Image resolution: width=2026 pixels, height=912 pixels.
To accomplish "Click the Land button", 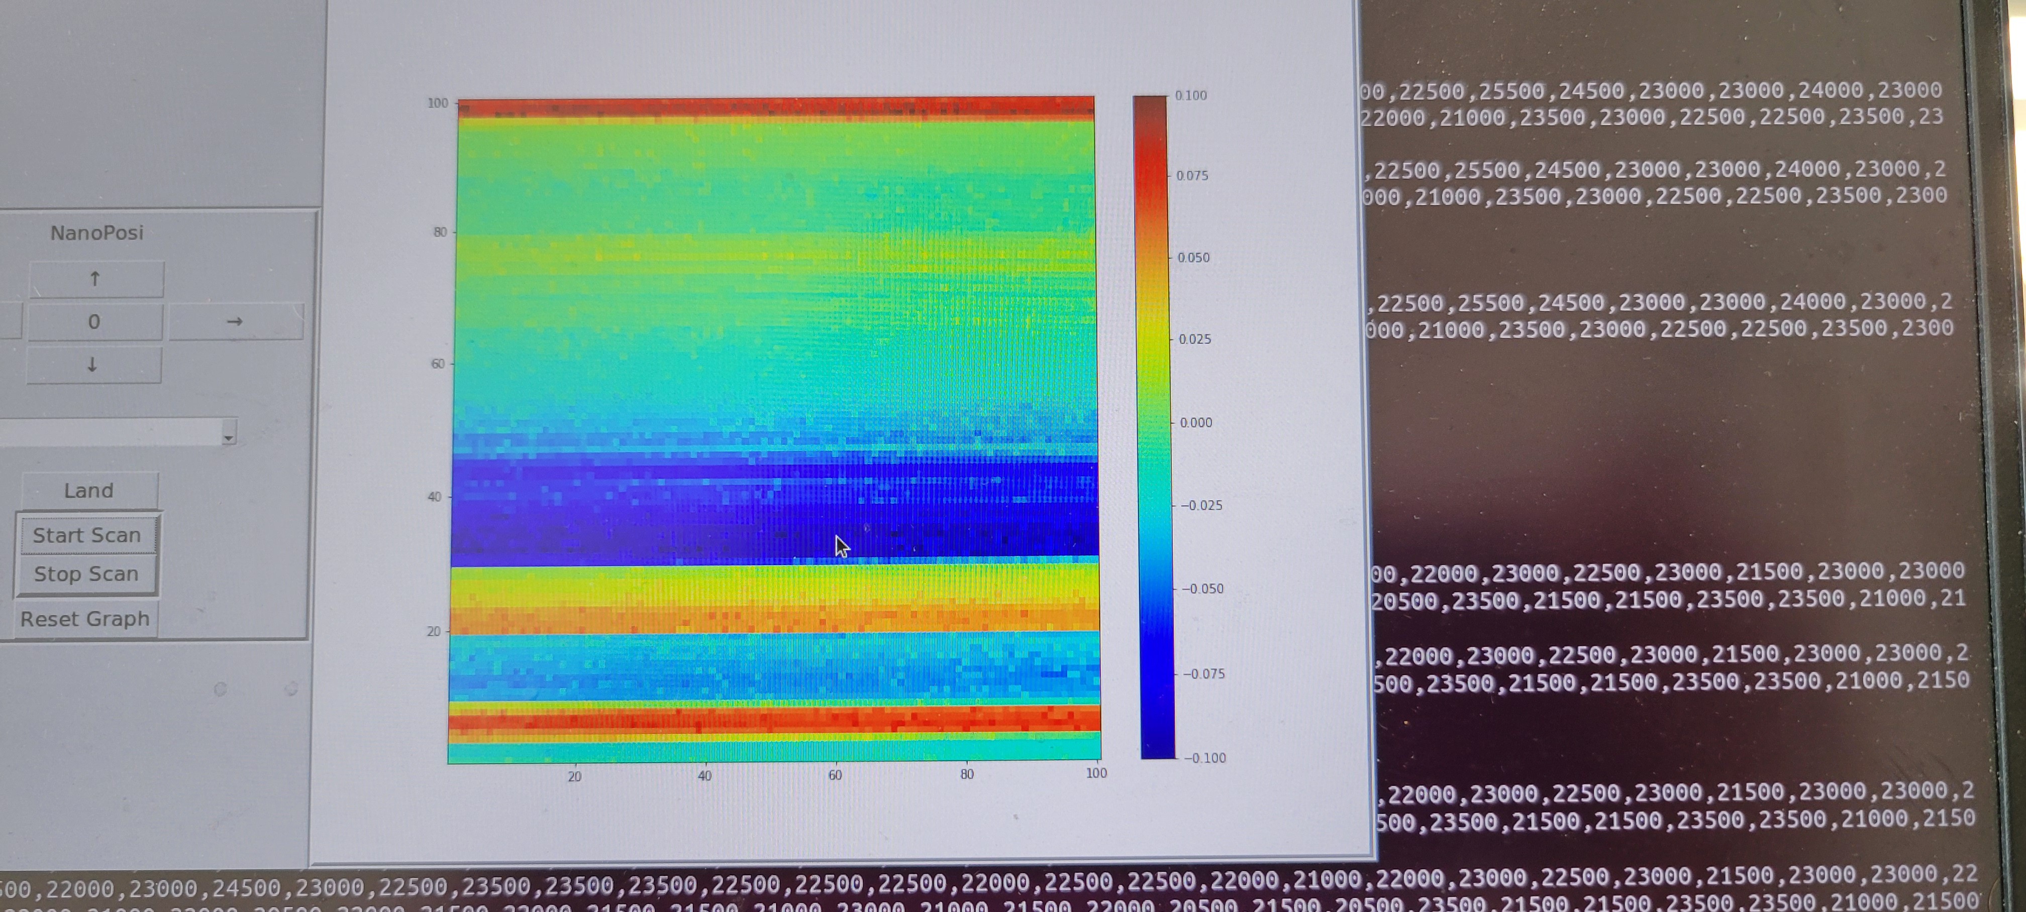I will [x=89, y=491].
